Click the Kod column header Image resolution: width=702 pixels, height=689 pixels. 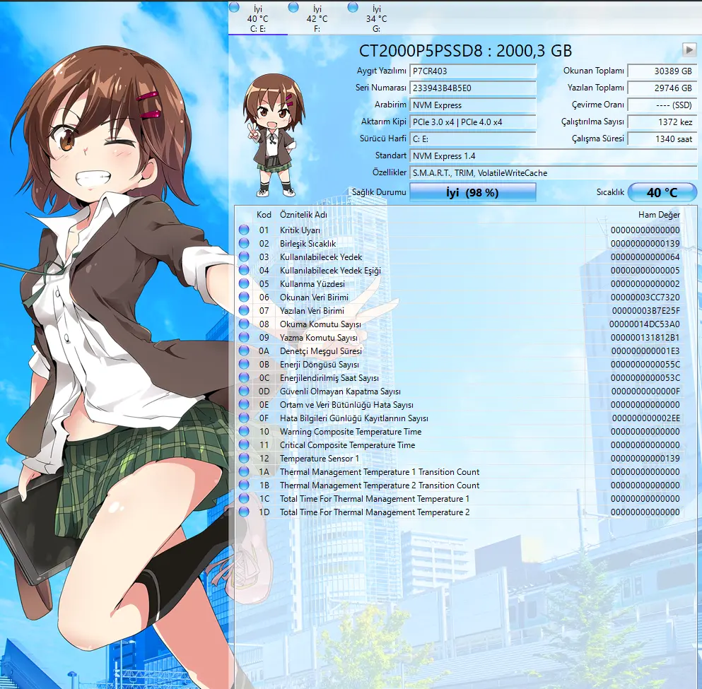pos(264,215)
